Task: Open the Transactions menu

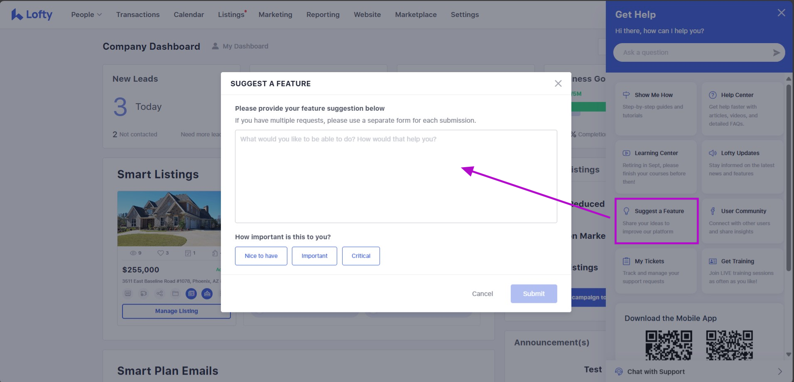Action: [138, 15]
